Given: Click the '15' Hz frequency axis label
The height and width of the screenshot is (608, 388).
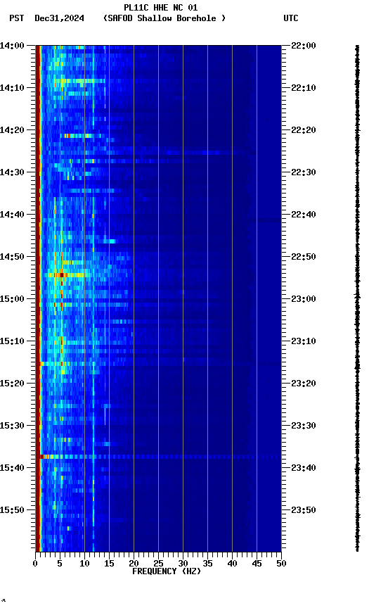Looking at the screenshot, I should click(109, 564).
